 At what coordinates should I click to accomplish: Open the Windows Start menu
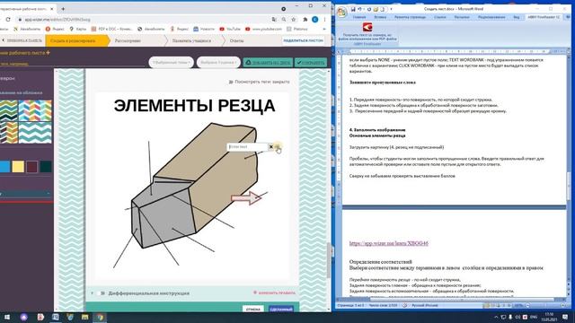(7, 317)
